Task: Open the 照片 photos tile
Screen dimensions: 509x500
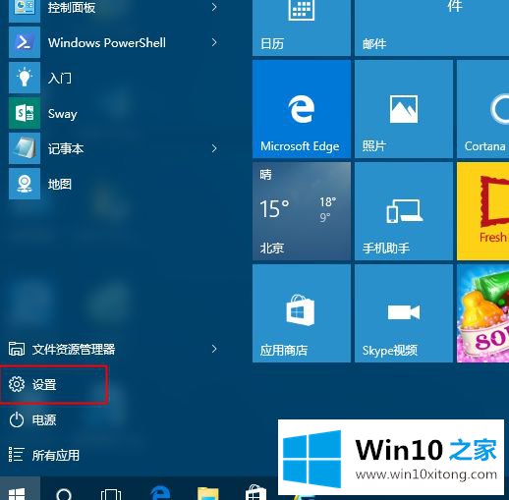Action: 404,109
